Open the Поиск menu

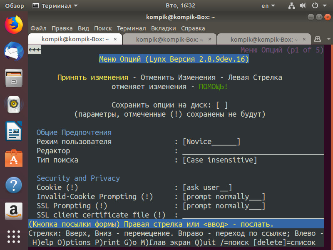coord(103,28)
